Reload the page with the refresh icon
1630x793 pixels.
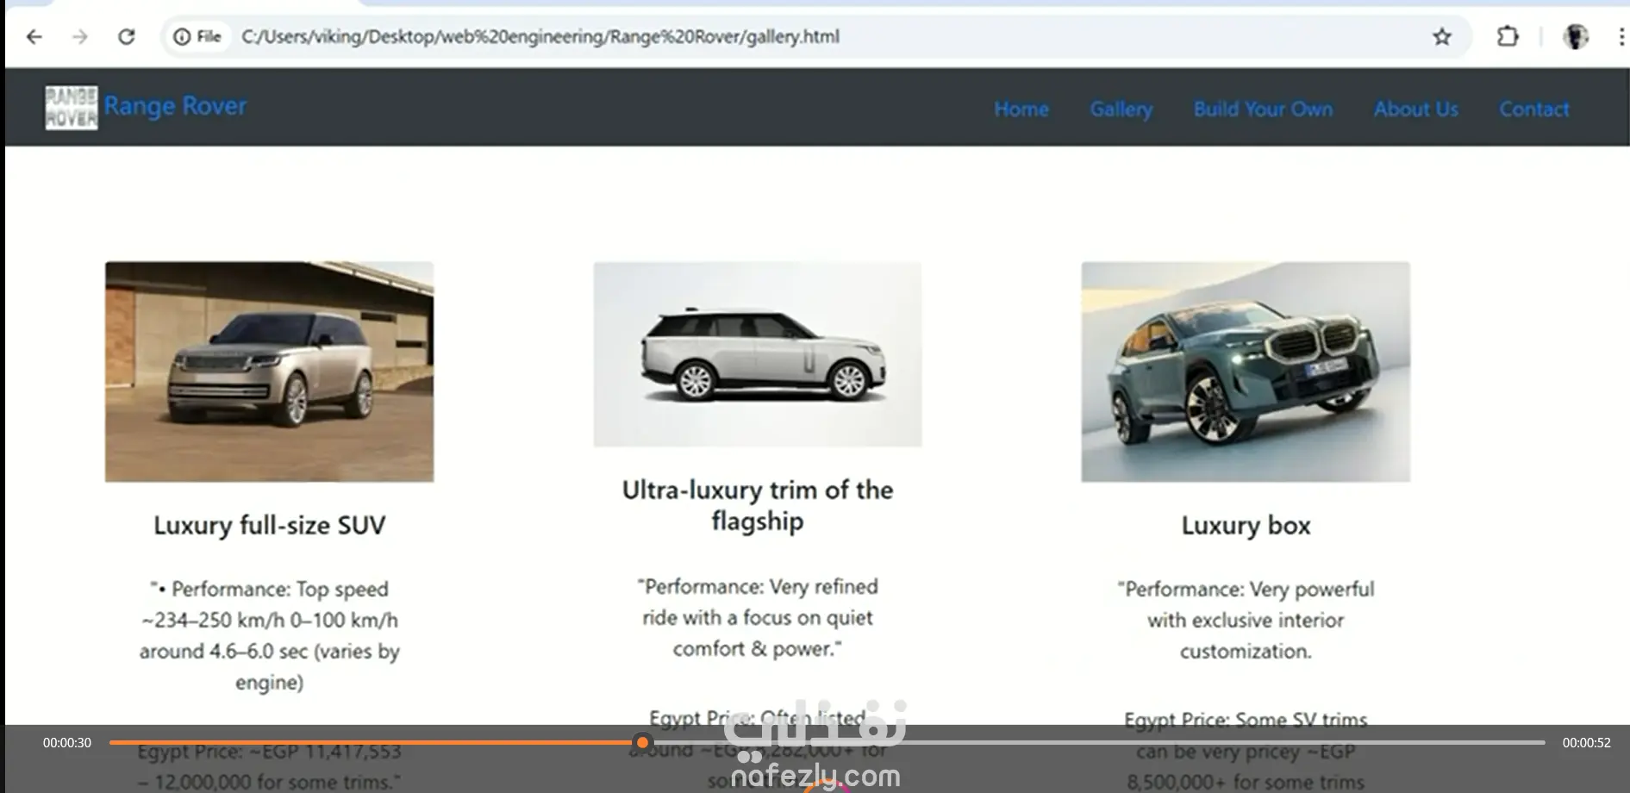point(127,37)
